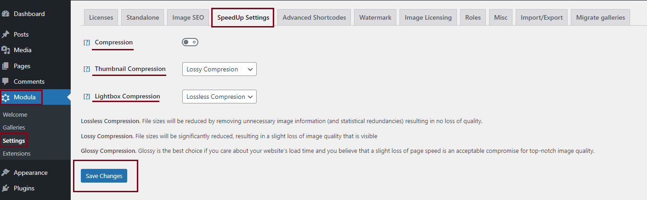Switch to the Watermark tab
The width and height of the screenshot is (647, 200).
[375, 17]
